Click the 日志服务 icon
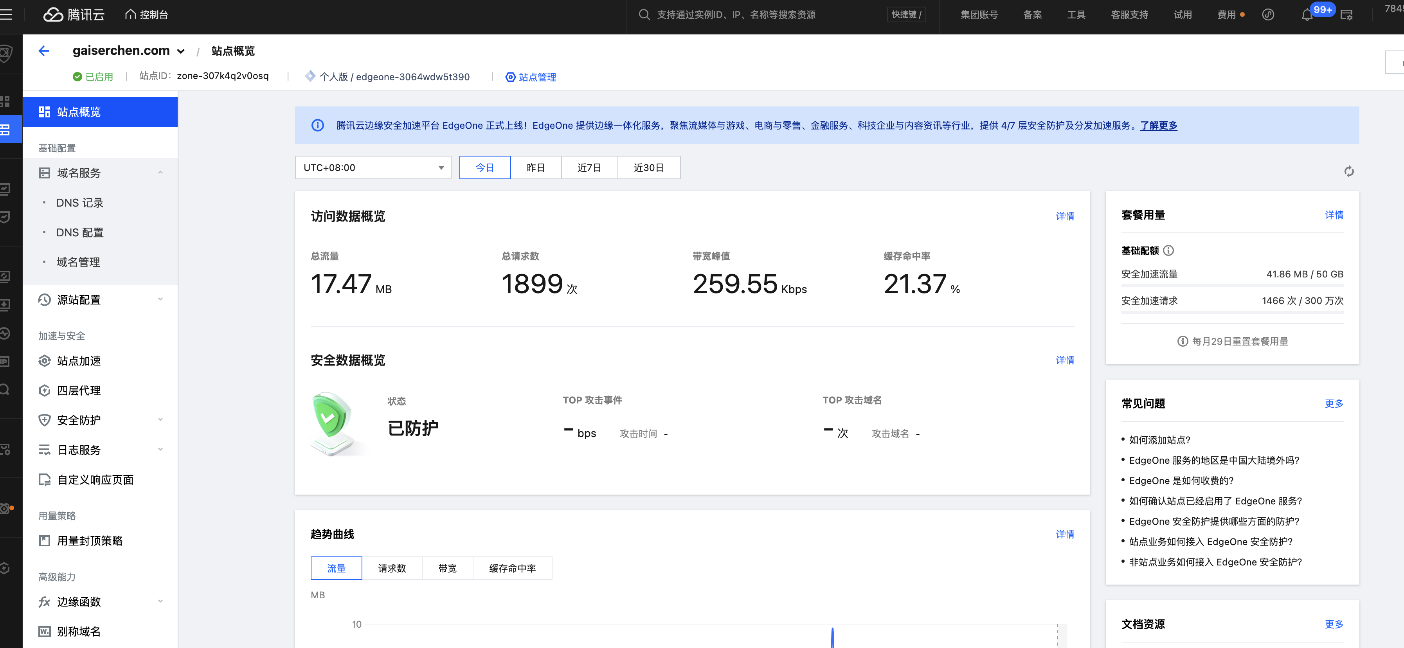Viewport: 1404px width, 648px height. [45, 450]
